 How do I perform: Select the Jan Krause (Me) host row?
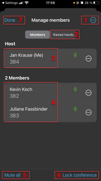50,58
